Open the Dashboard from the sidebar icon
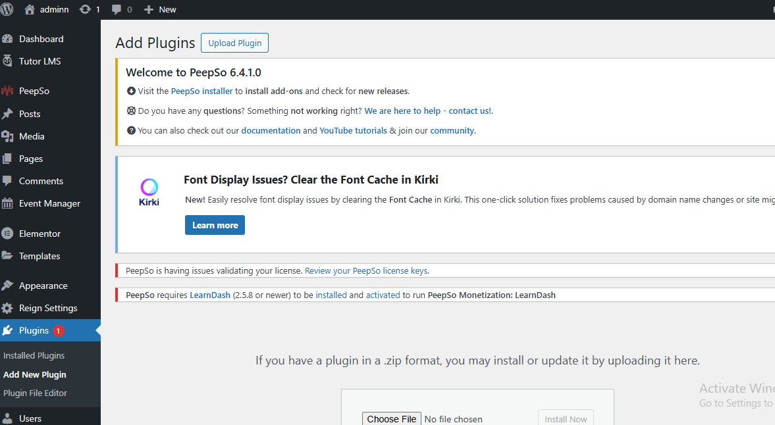775x425 pixels. (x=12, y=39)
